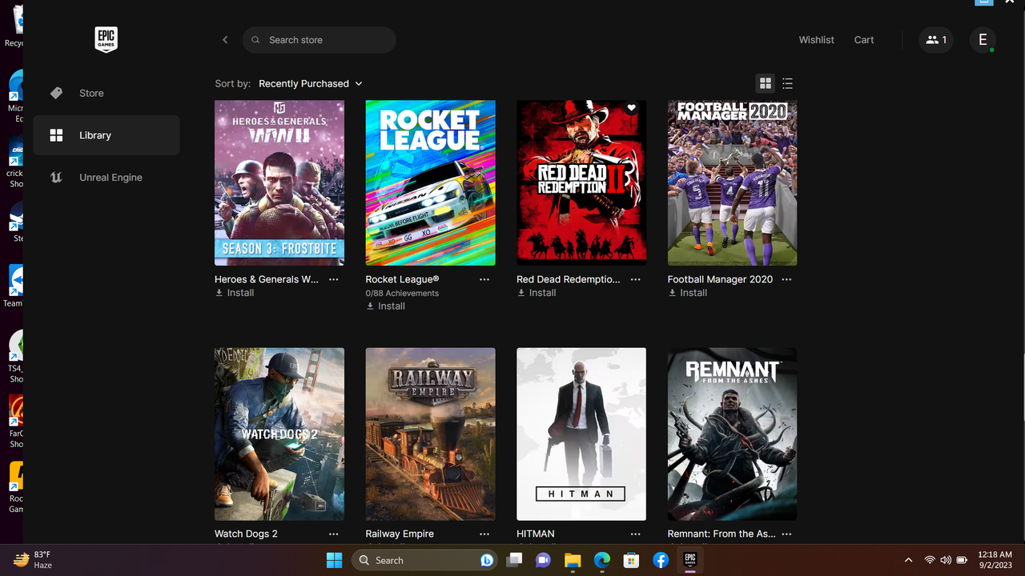The height and width of the screenshot is (576, 1025).
Task: Click the Search store input field
Action: pyautogui.click(x=319, y=39)
